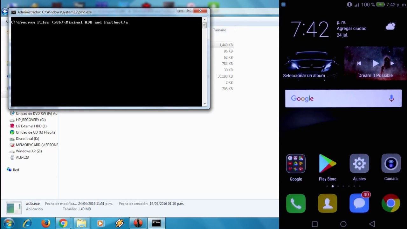The width and height of the screenshot is (407, 229).
Task: Select the file row sized 2 KB
Action: 222,83
